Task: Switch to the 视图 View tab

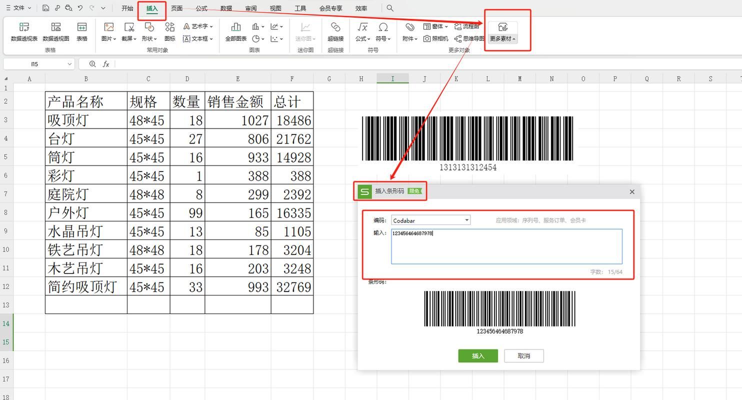Action: click(x=275, y=8)
